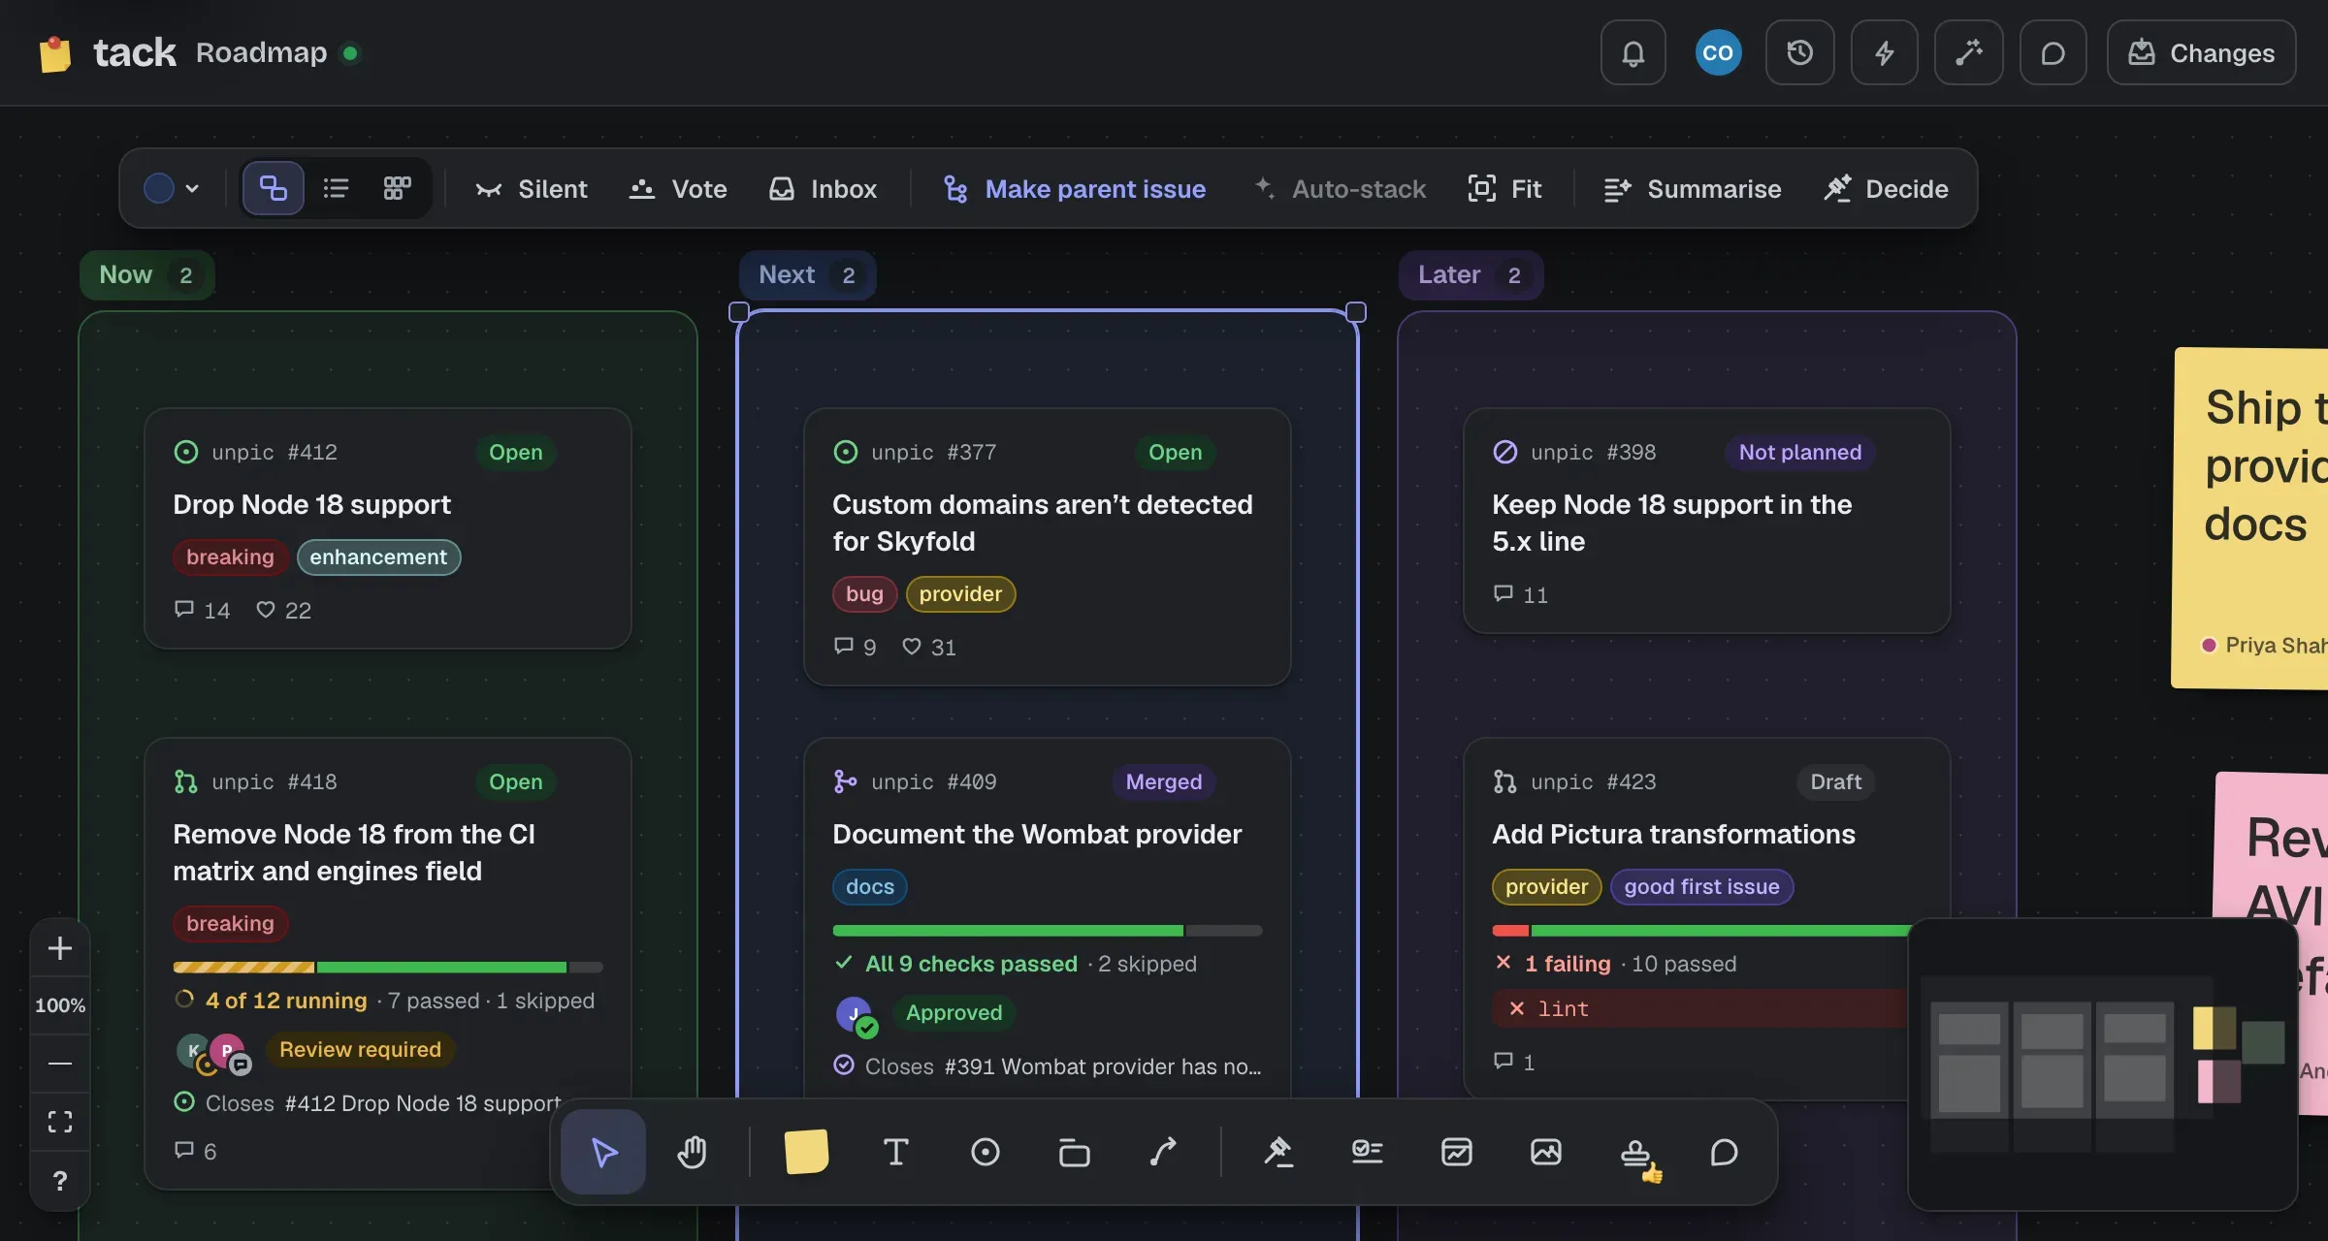The height and width of the screenshot is (1241, 2328).
Task: Click Make parent issue
Action: 1074,188
